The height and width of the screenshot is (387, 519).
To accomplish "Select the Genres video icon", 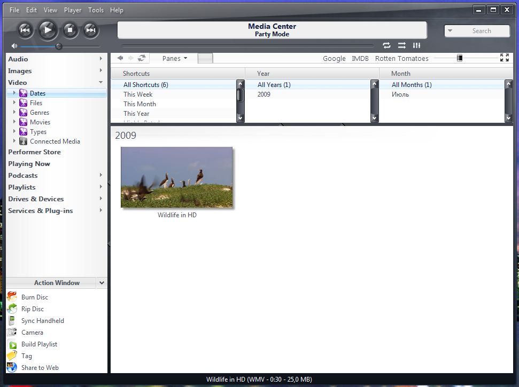I will point(23,113).
